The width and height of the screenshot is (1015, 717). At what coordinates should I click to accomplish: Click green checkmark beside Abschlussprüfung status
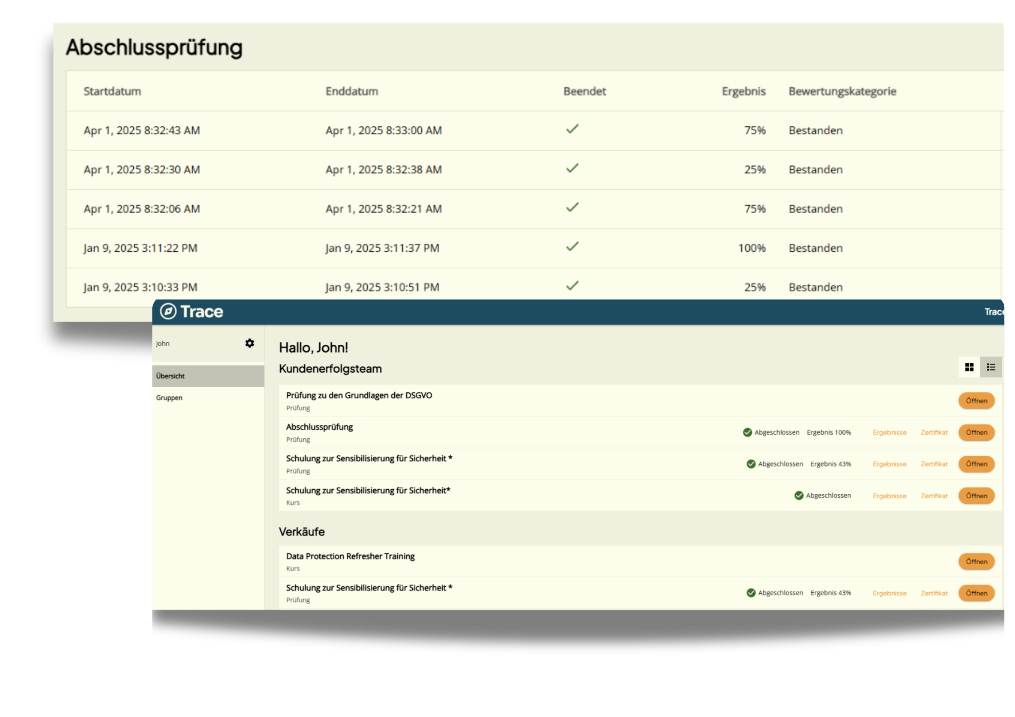point(747,432)
